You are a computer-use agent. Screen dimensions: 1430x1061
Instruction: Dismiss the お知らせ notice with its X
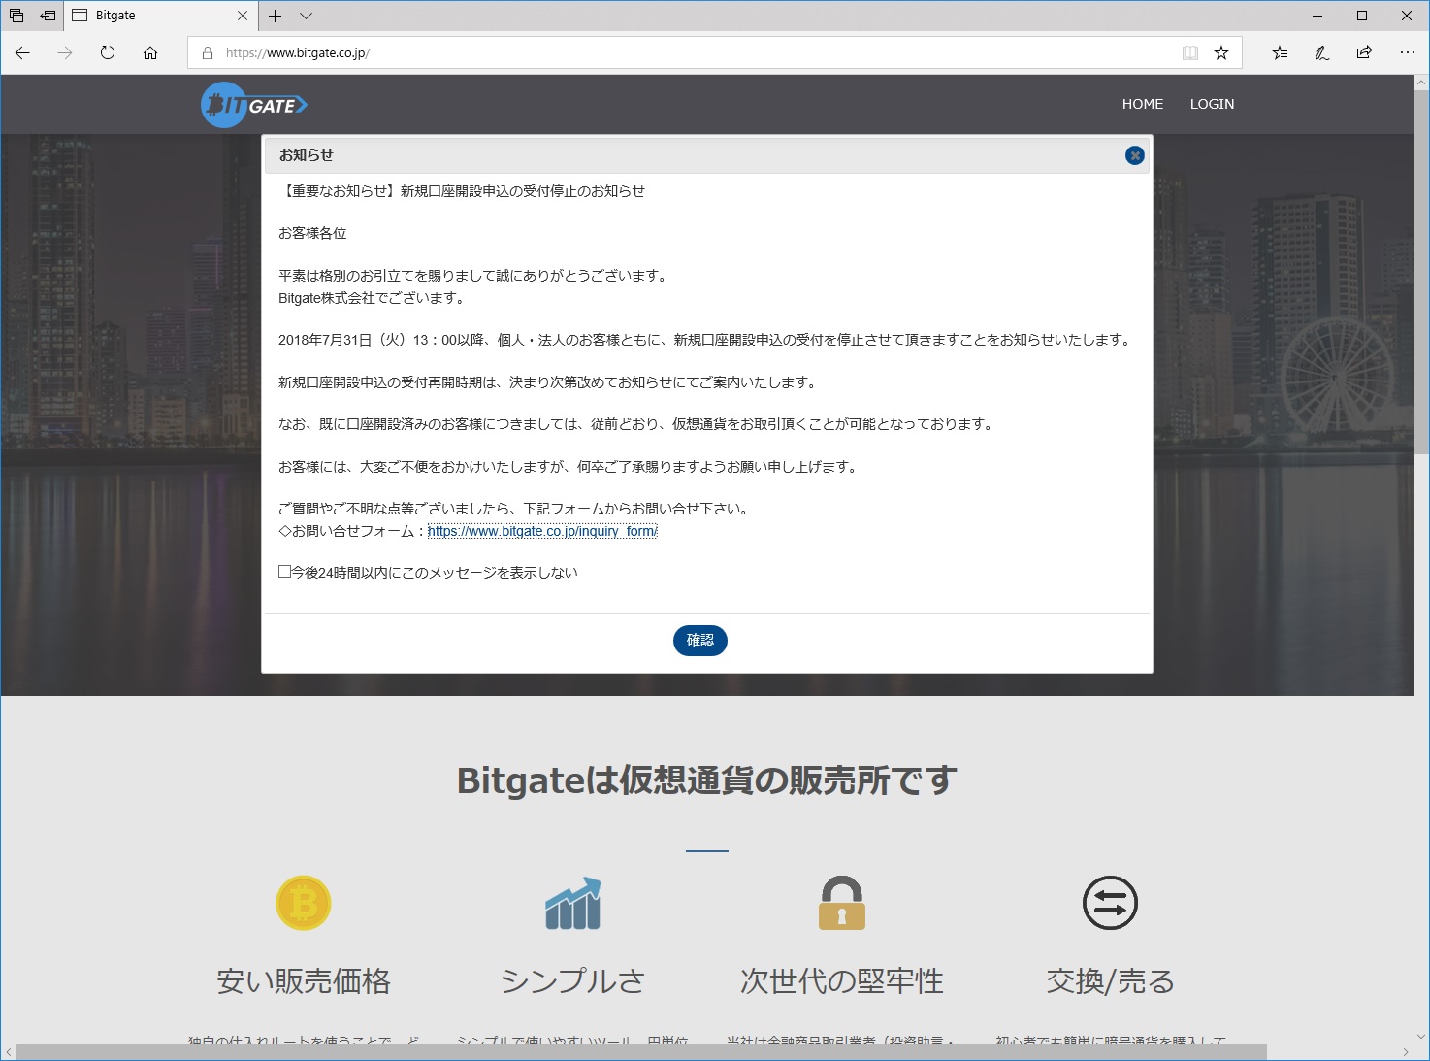click(x=1132, y=154)
